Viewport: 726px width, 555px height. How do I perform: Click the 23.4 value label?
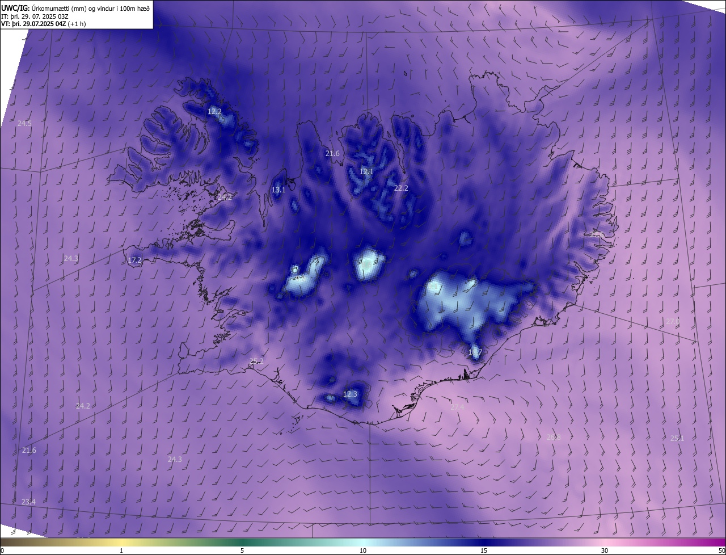point(28,502)
